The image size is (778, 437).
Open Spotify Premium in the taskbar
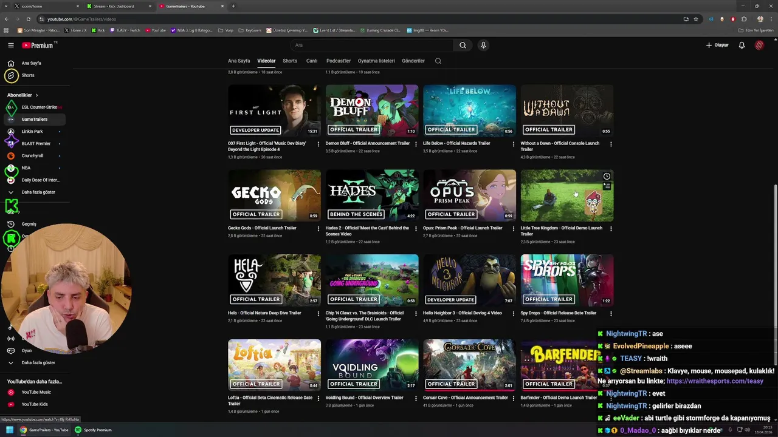tap(93, 430)
